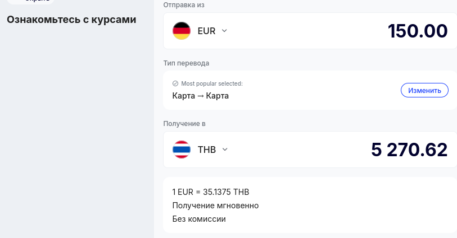Expand the THB currency chevron
This screenshot has width=457, height=238.
pyautogui.click(x=225, y=150)
